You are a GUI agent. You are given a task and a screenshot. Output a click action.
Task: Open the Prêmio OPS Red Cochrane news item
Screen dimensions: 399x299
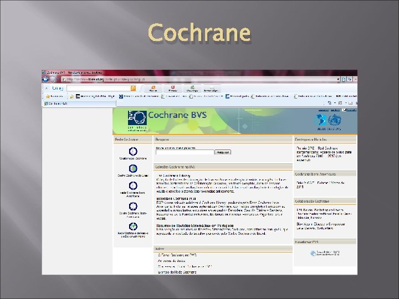point(324,154)
